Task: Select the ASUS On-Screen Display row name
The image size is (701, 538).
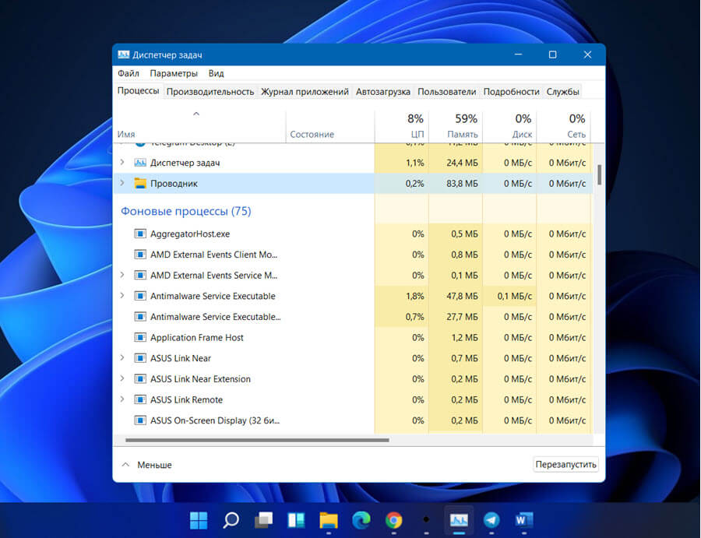Action: (215, 420)
